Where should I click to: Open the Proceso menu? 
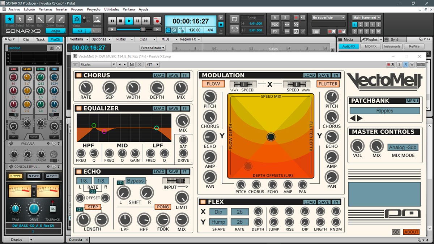(x=77, y=9)
